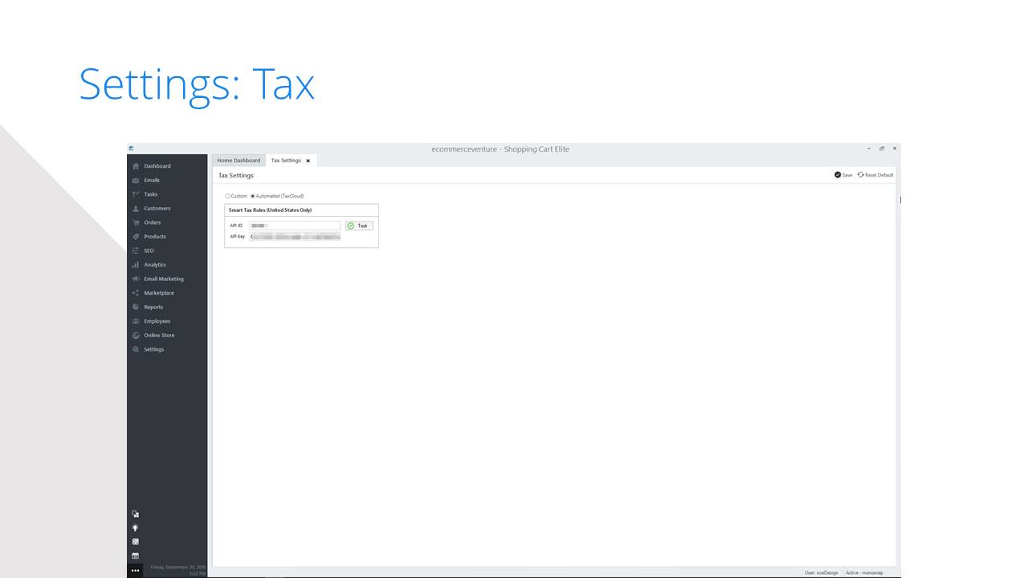Viewport: 1028px width, 578px height.
Task: Open the Dashboard home icon in sidebar
Action: tap(136, 166)
